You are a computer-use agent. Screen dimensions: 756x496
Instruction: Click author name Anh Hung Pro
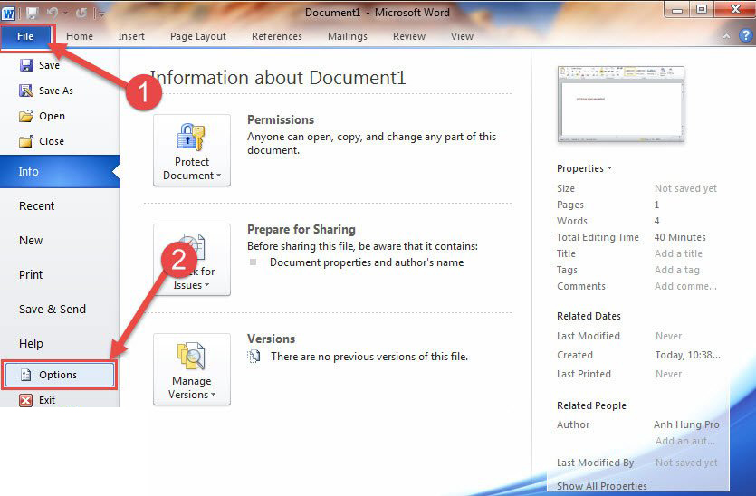tap(686, 424)
